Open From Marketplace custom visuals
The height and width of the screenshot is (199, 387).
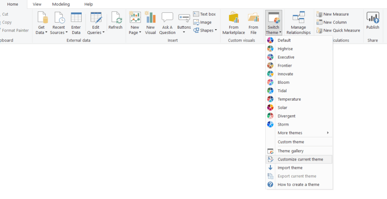(x=234, y=18)
